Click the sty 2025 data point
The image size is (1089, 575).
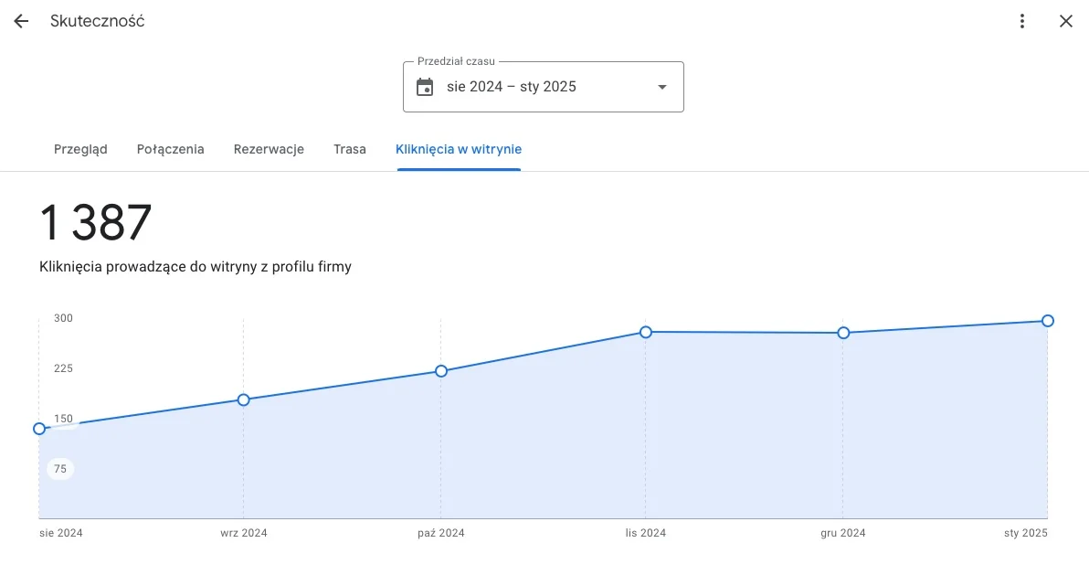tap(1048, 321)
